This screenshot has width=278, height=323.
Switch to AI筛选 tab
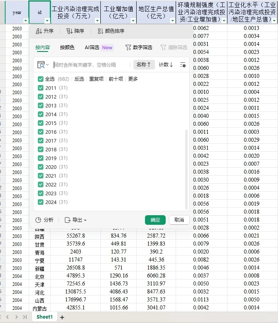click(x=99, y=48)
